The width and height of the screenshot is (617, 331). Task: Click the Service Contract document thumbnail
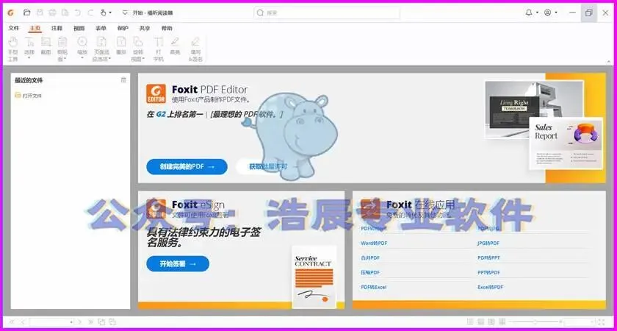tap(314, 277)
